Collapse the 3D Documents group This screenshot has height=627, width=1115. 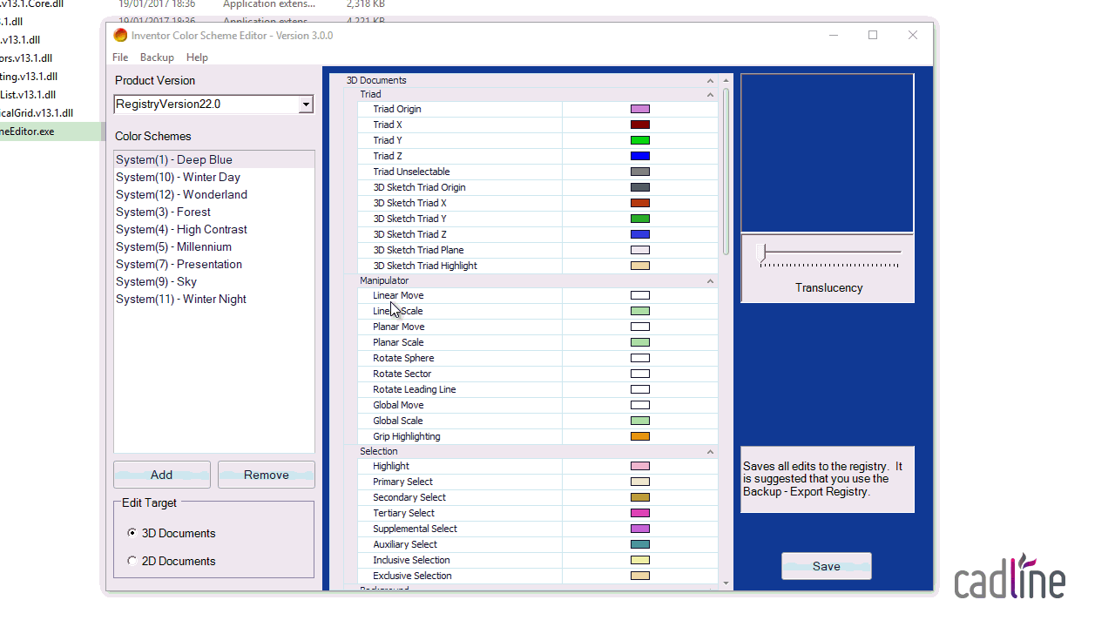click(x=711, y=80)
